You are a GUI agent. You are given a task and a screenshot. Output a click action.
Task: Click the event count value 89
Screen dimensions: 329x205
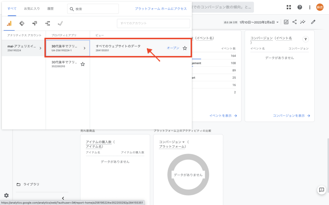tap(234, 70)
